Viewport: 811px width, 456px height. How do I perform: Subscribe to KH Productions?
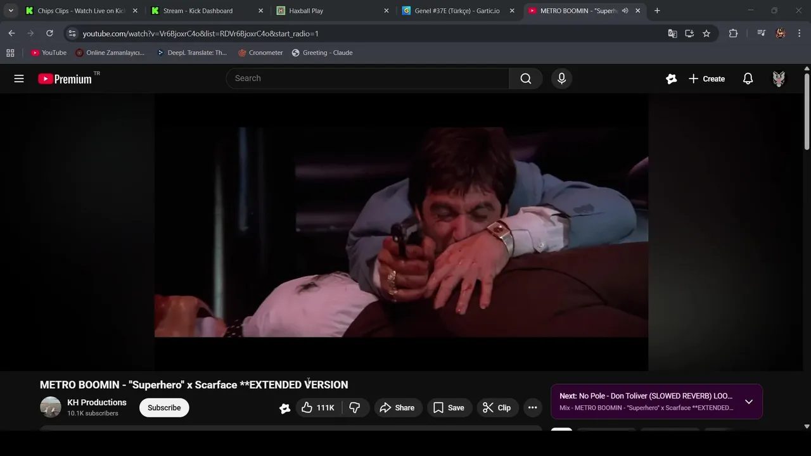pos(164,408)
